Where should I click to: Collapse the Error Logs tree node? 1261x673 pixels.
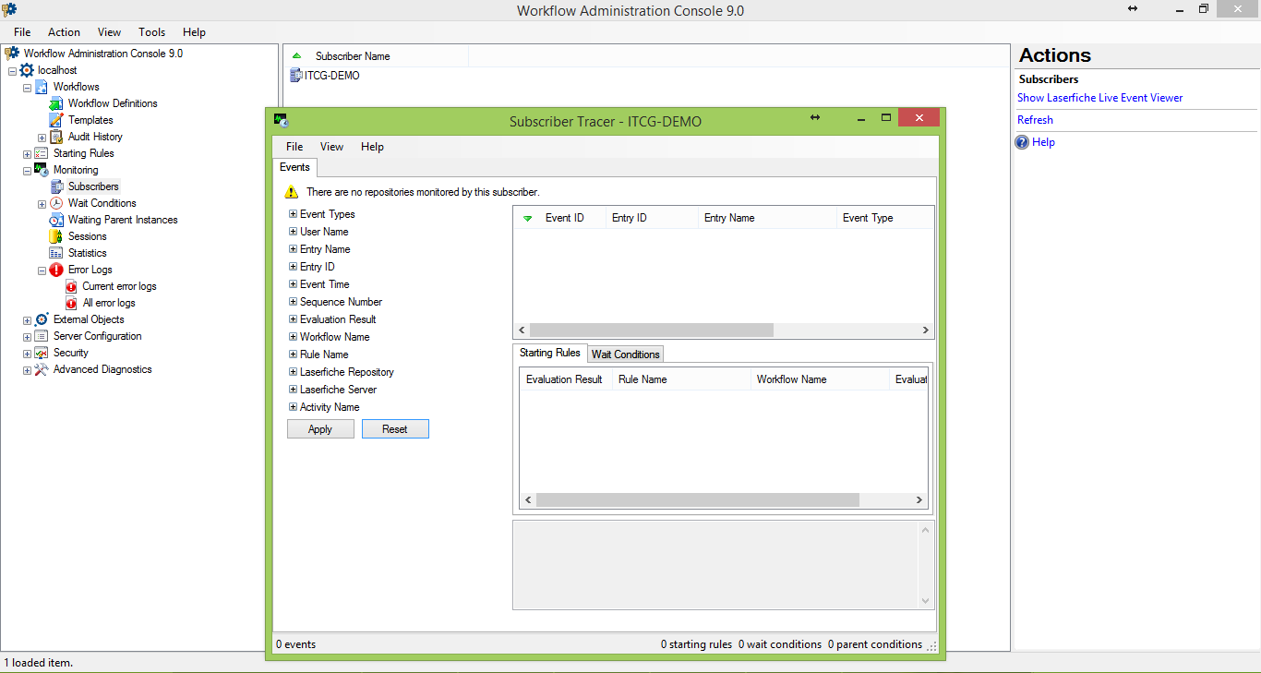[42, 270]
